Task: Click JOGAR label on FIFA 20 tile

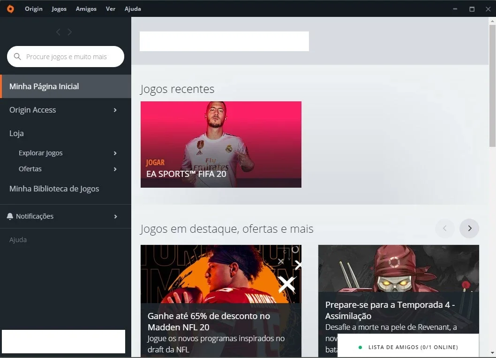Action: pos(155,162)
